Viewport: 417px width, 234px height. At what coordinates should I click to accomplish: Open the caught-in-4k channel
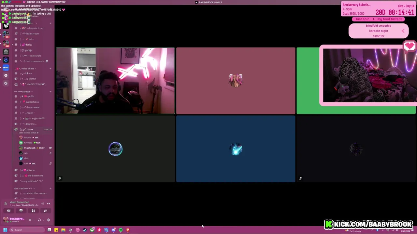click(x=33, y=118)
